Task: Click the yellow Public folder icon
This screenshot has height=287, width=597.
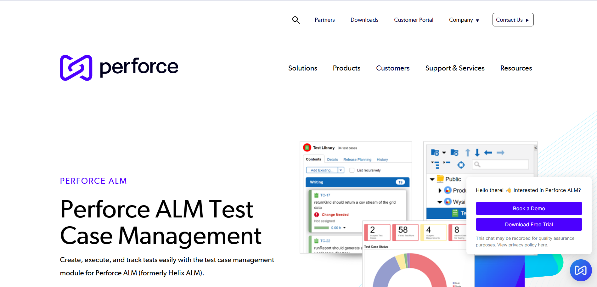Action: [x=440, y=178]
